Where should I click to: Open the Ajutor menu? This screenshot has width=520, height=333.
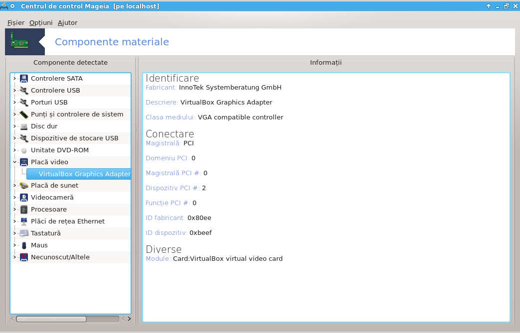[67, 23]
